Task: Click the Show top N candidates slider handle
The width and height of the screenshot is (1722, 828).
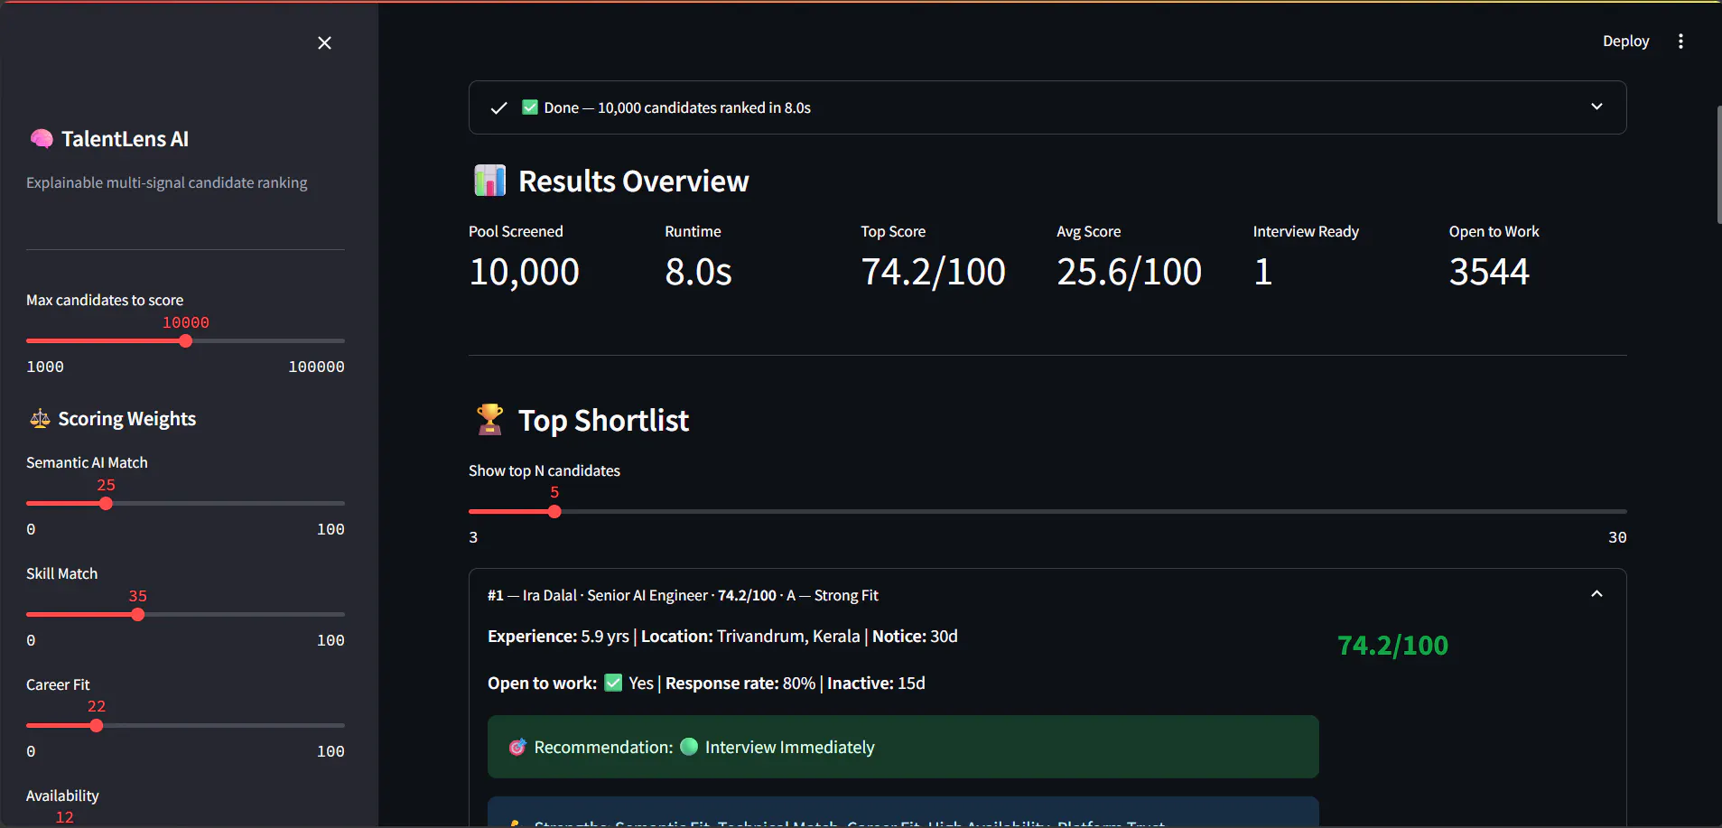Action: [x=554, y=512]
